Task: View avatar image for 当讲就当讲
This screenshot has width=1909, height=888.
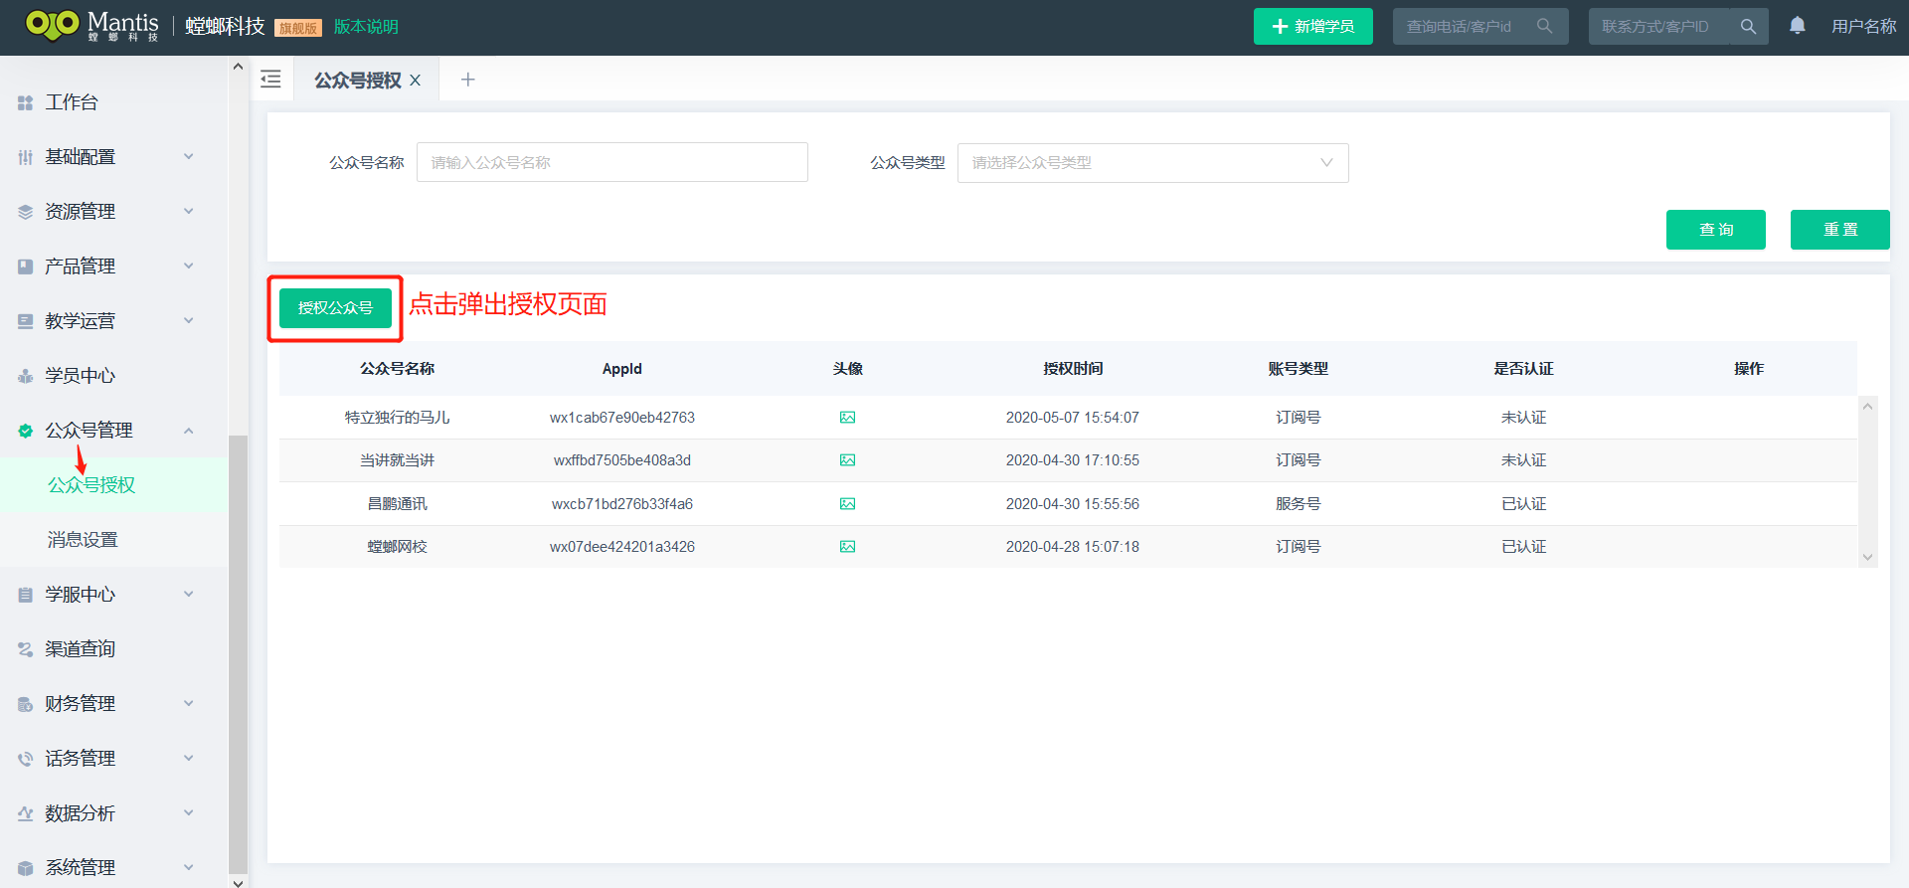Action: coord(847,460)
